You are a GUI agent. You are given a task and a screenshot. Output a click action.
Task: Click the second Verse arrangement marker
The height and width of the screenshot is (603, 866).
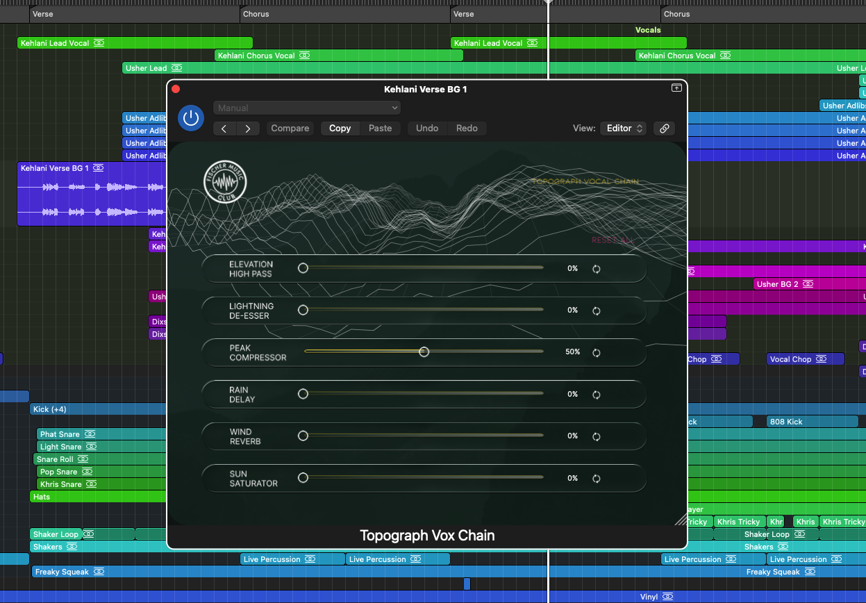(556, 14)
